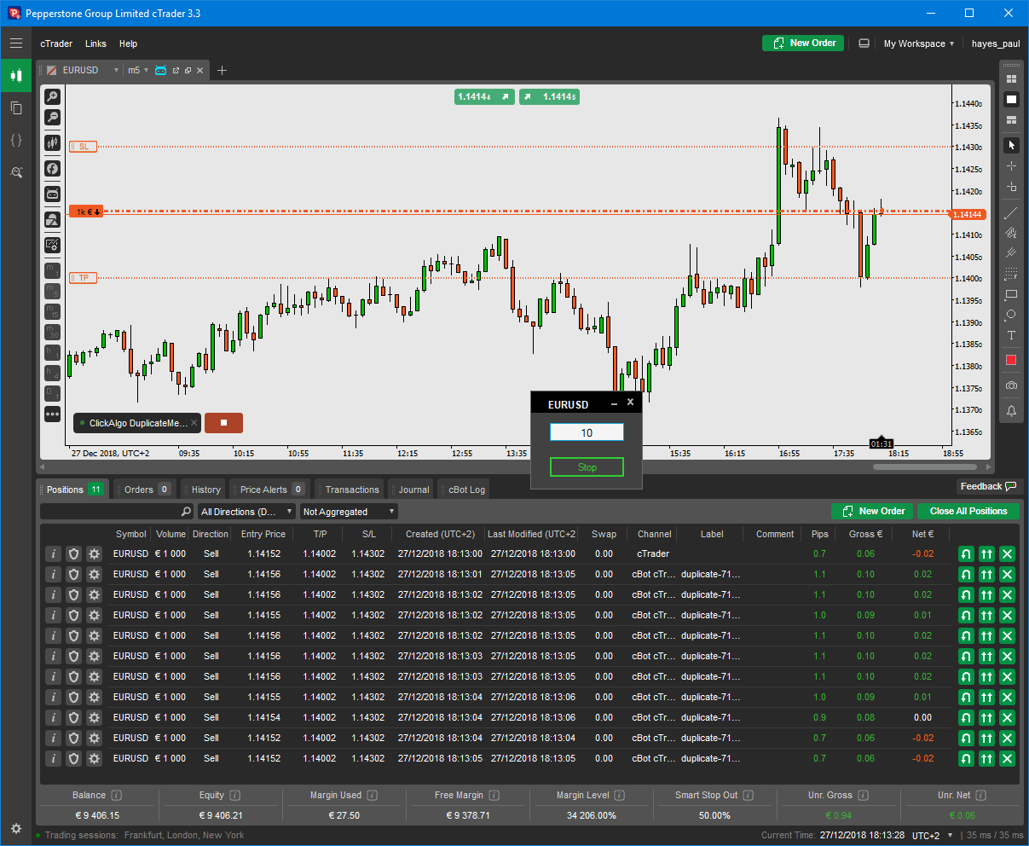Open the All Directions filter dropdown
The width and height of the screenshot is (1029, 846).
coord(246,512)
